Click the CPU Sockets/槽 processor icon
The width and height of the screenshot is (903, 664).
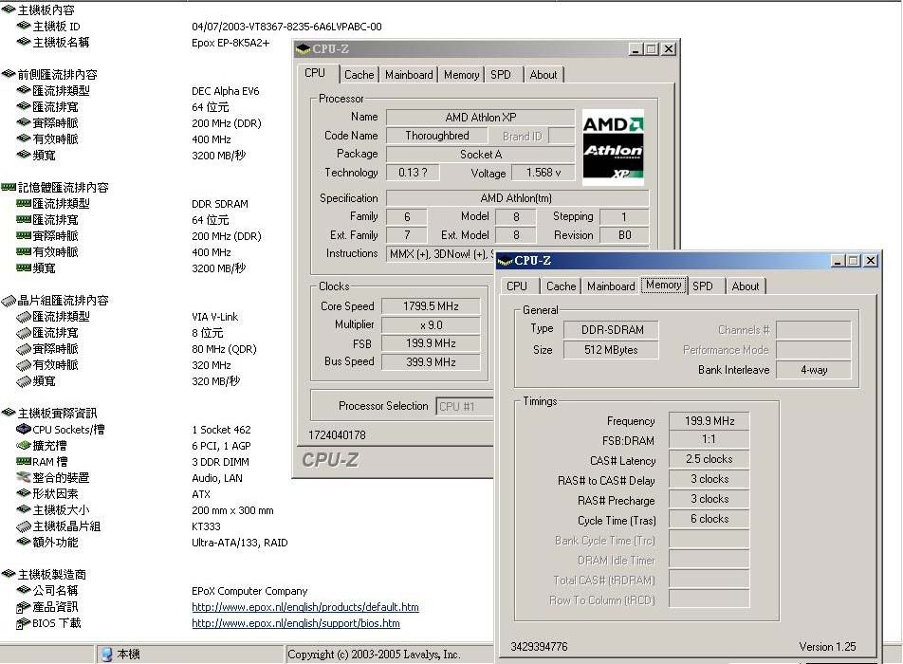[x=24, y=429]
